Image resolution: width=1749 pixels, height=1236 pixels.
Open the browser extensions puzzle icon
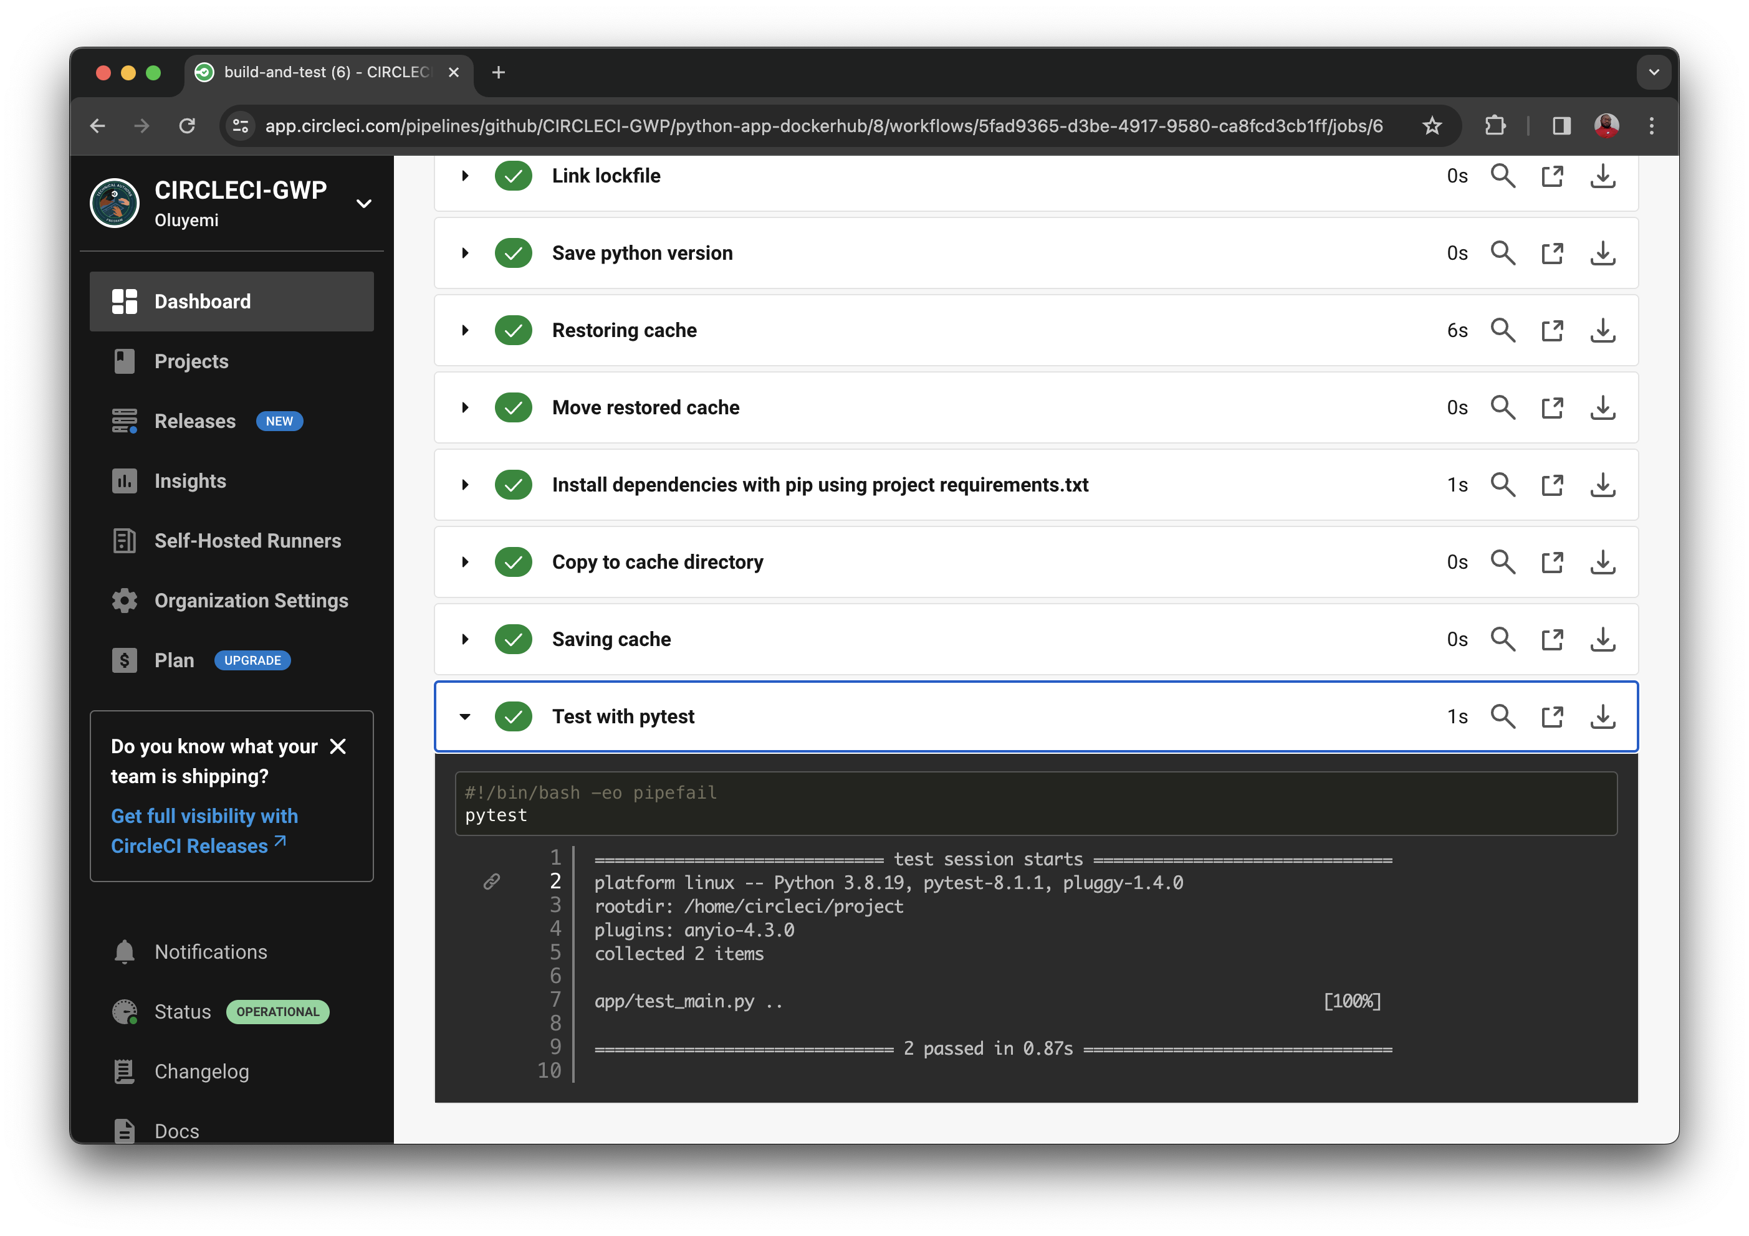[x=1495, y=126]
